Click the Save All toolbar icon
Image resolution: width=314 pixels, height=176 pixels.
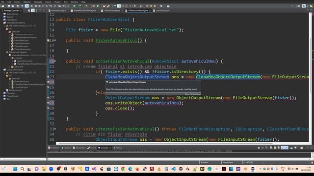tap(13, 6)
